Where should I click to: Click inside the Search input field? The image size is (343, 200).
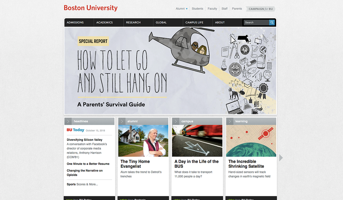click(x=256, y=22)
